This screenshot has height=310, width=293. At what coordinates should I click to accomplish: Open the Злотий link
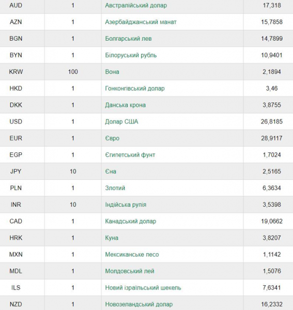115,188
